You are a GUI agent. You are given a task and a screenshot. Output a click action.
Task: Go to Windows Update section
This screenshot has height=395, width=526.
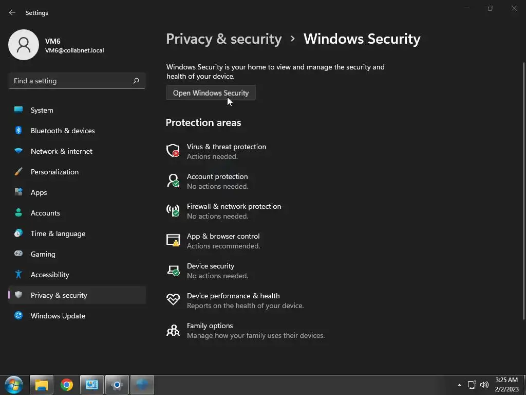pos(58,316)
